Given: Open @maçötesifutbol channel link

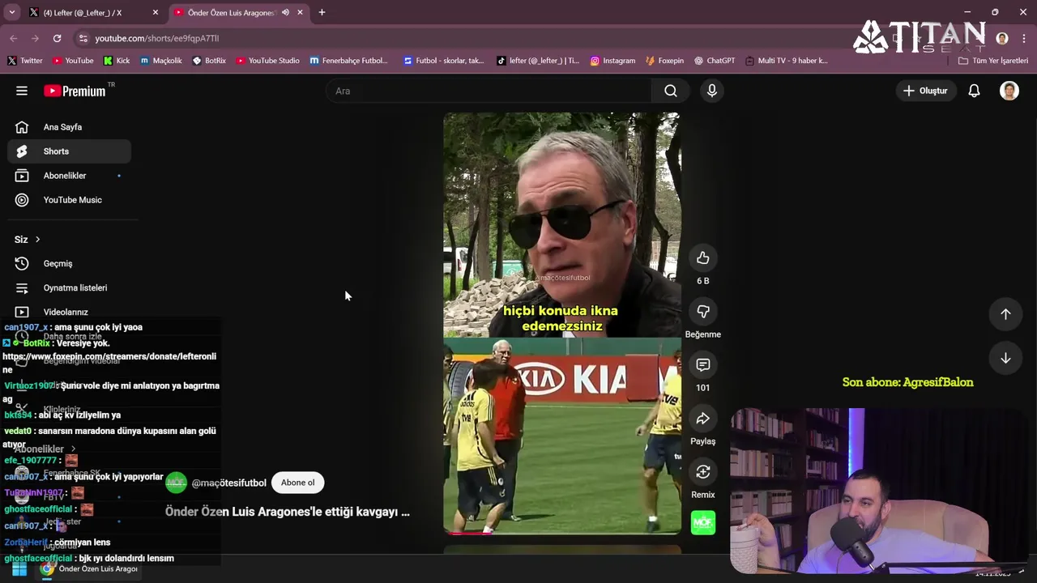Looking at the screenshot, I should coord(228,483).
